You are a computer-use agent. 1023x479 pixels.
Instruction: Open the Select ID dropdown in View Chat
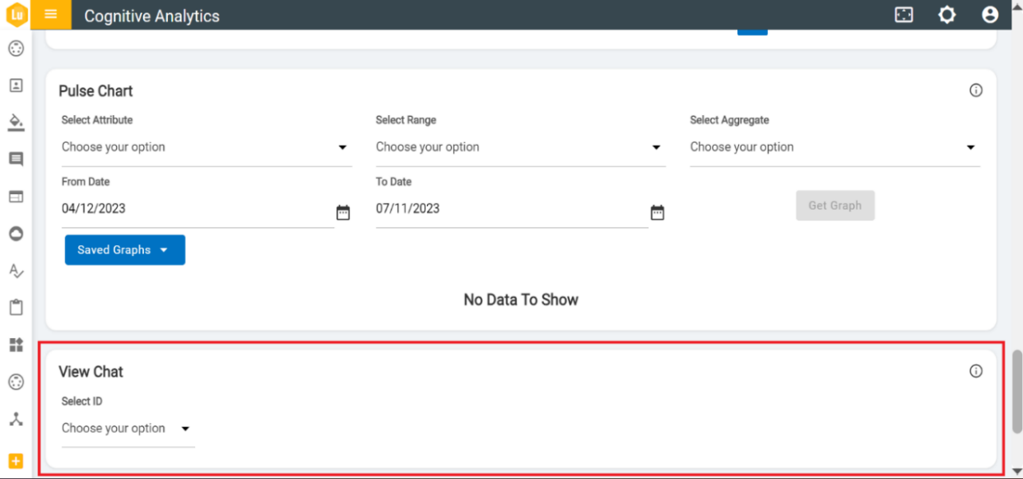128,429
